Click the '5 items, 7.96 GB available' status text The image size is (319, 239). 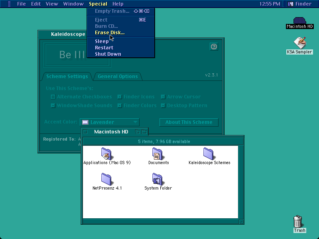164,141
